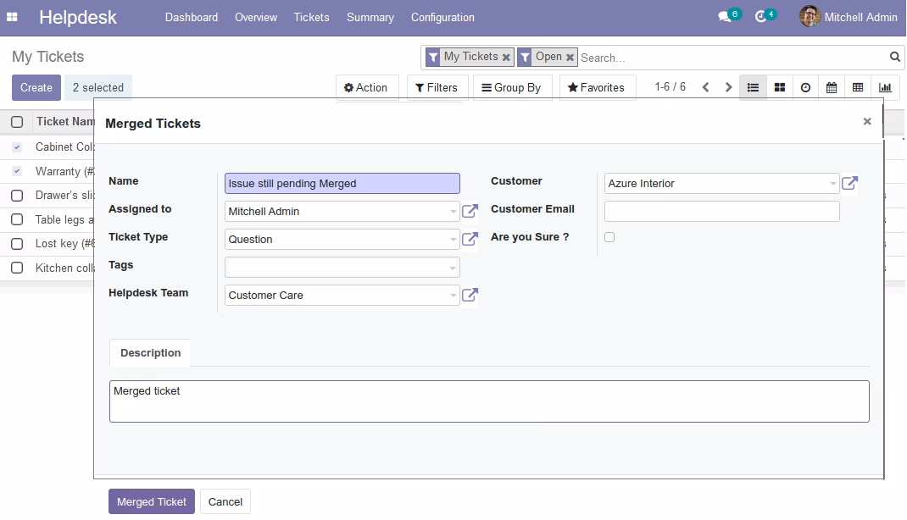The width and height of the screenshot is (907, 520).
Task: Click the search magnifier icon
Action: pyautogui.click(x=895, y=57)
